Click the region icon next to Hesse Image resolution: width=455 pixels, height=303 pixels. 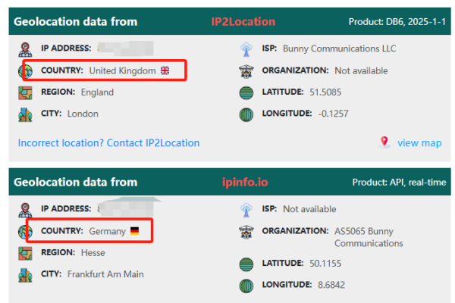(x=25, y=253)
